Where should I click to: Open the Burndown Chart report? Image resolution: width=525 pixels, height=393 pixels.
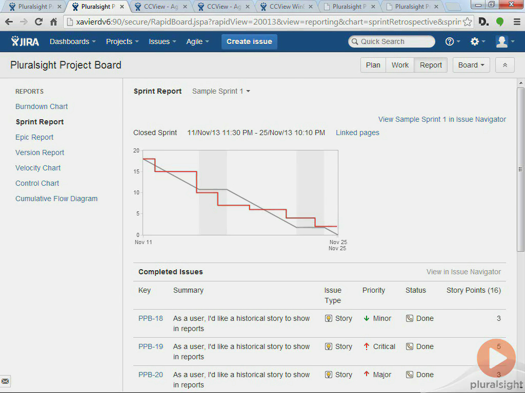[42, 106]
